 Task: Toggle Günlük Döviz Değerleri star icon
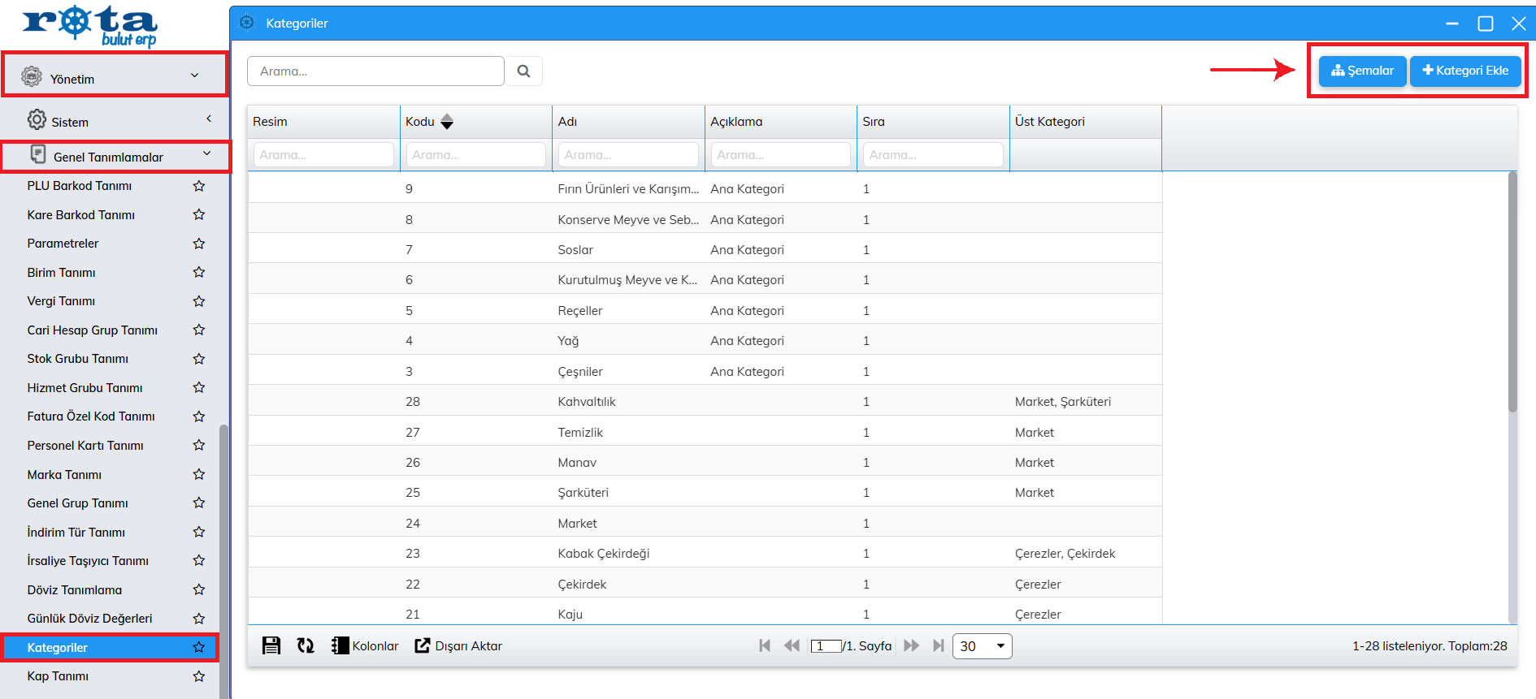click(199, 619)
